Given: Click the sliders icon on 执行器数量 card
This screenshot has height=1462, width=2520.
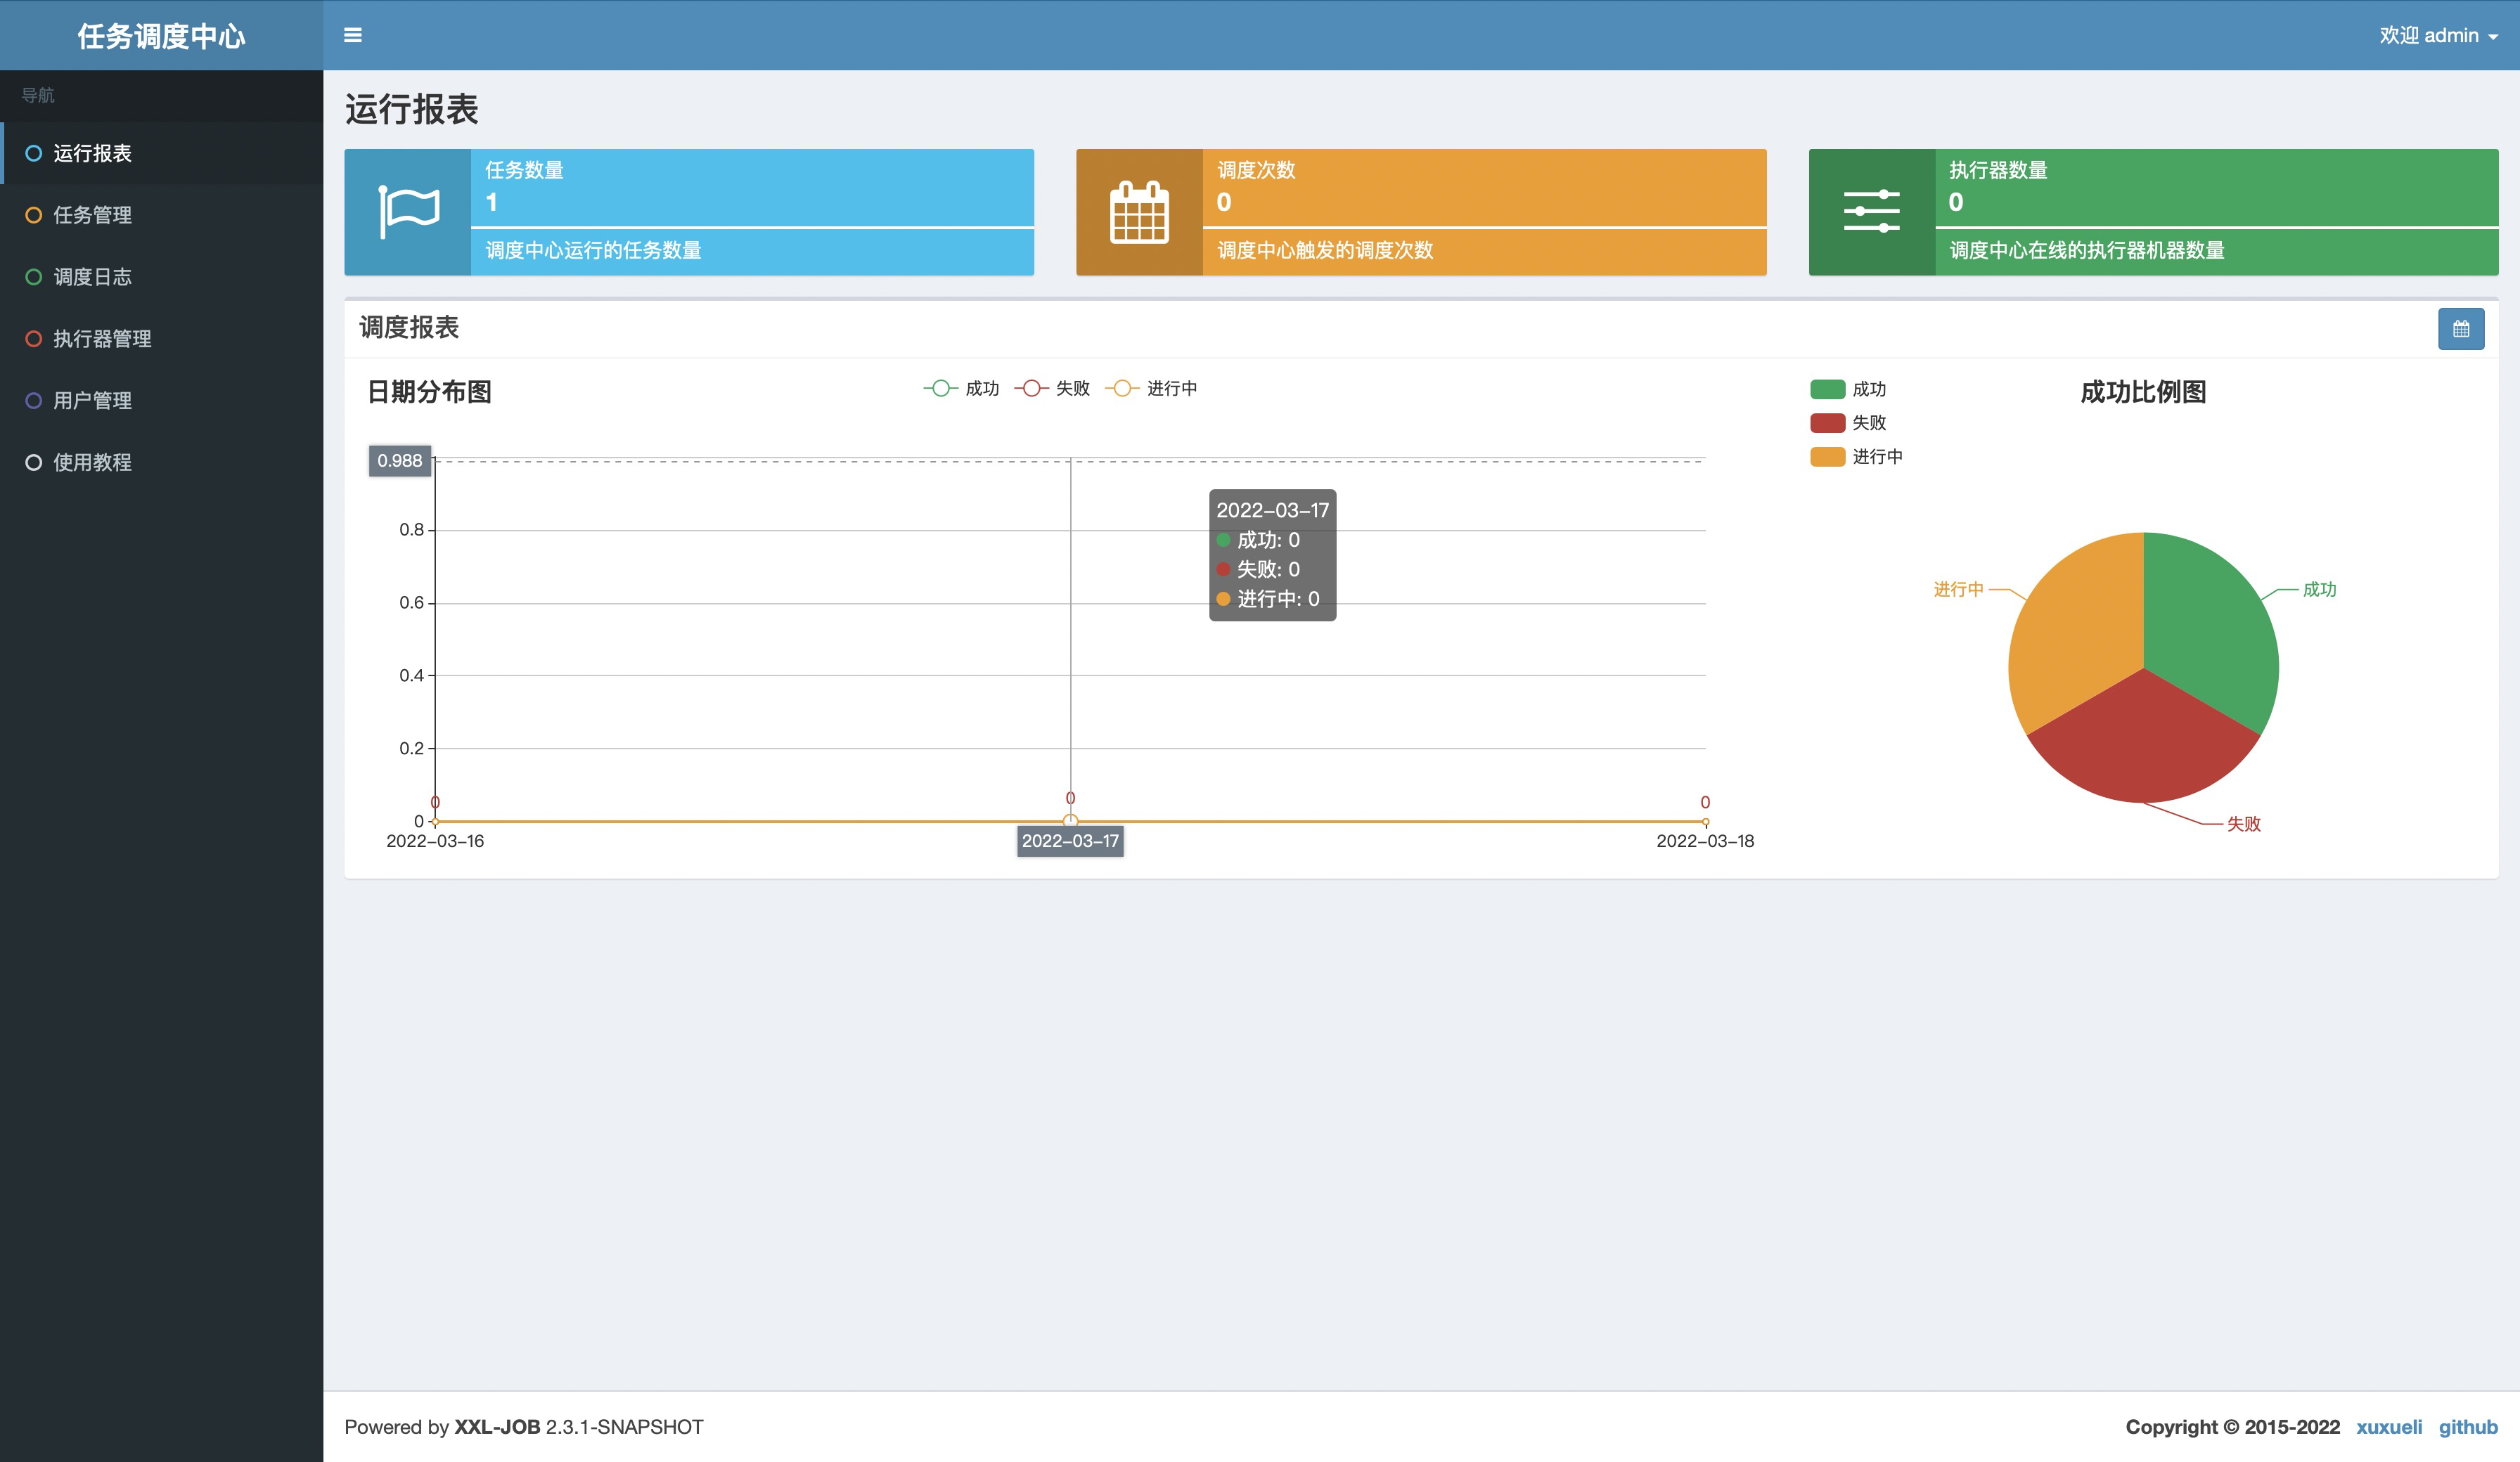Looking at the screenshot, I should [x=1871, y=212].
